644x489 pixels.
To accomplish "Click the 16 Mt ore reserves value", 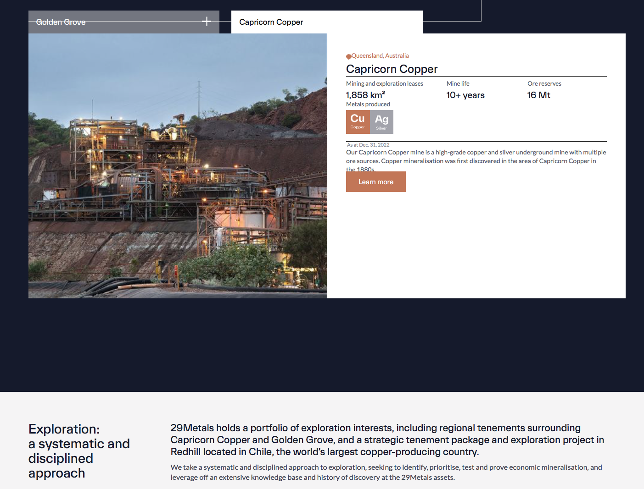I will click(538, 95).
